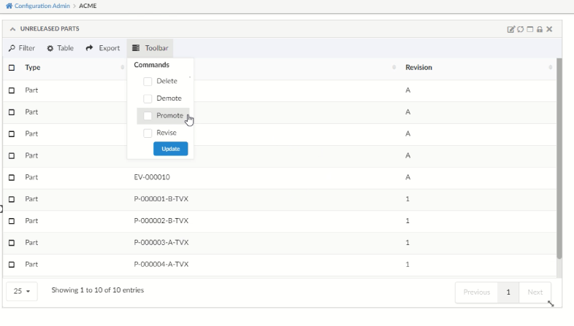Image resolution: width=574 pixels, height=326 pixels.
Task: Click the home icon in breadcrumb
Action: tap(9, 6)
